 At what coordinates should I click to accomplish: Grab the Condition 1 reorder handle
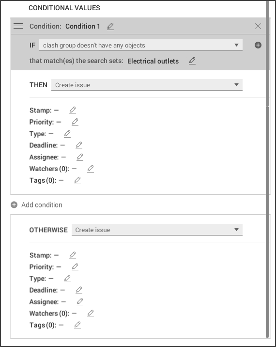[18, 26]
